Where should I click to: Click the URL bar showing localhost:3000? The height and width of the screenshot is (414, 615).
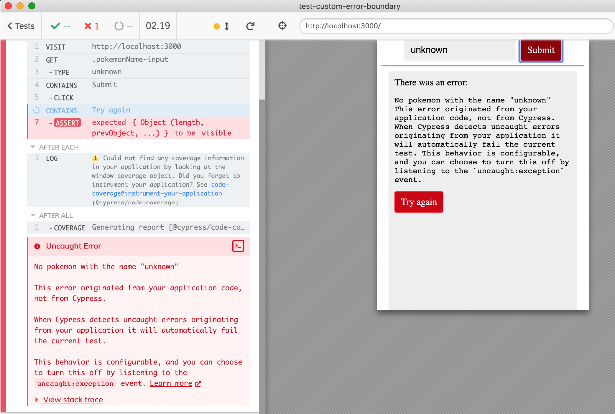(x=456, y=26)
